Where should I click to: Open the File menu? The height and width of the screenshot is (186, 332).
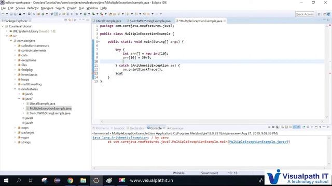4,8
